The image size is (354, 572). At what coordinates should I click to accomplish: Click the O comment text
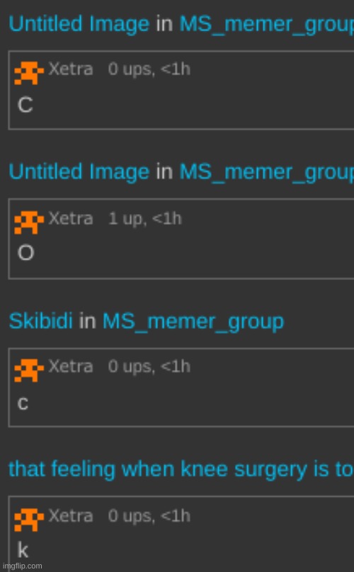[26, 253]
